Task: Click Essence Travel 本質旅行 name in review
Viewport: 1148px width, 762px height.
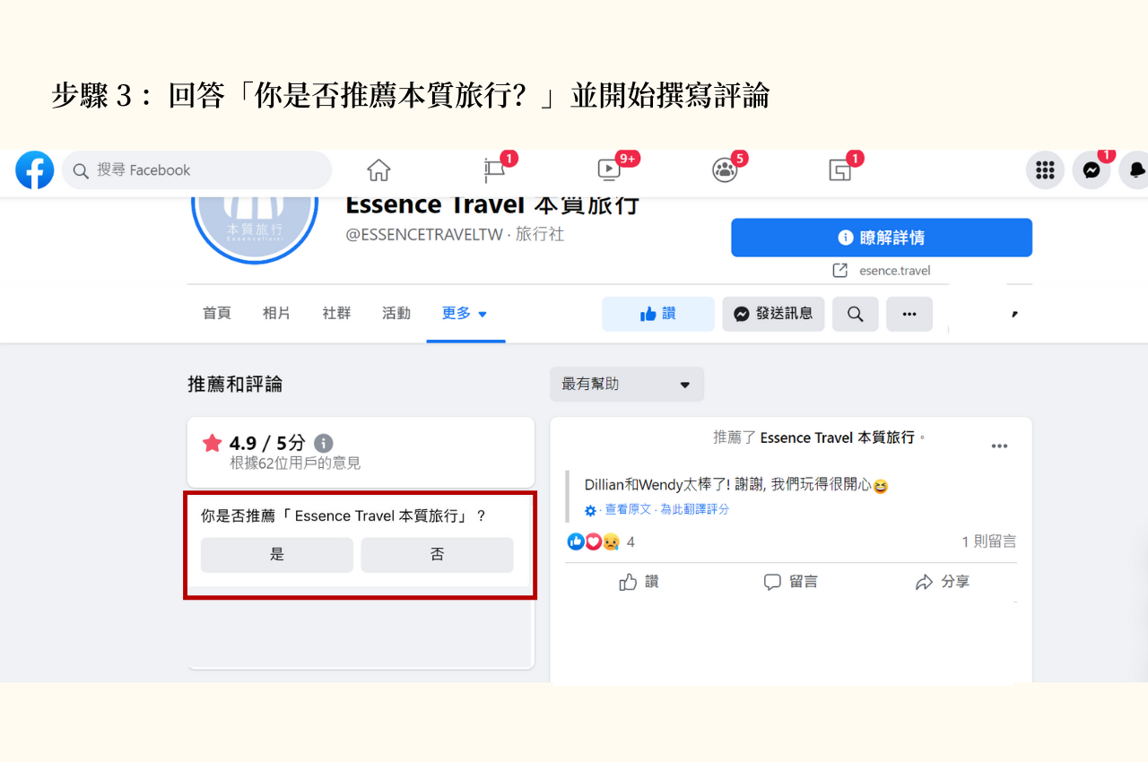Action: pyautogui.click(x=838, y=437)
